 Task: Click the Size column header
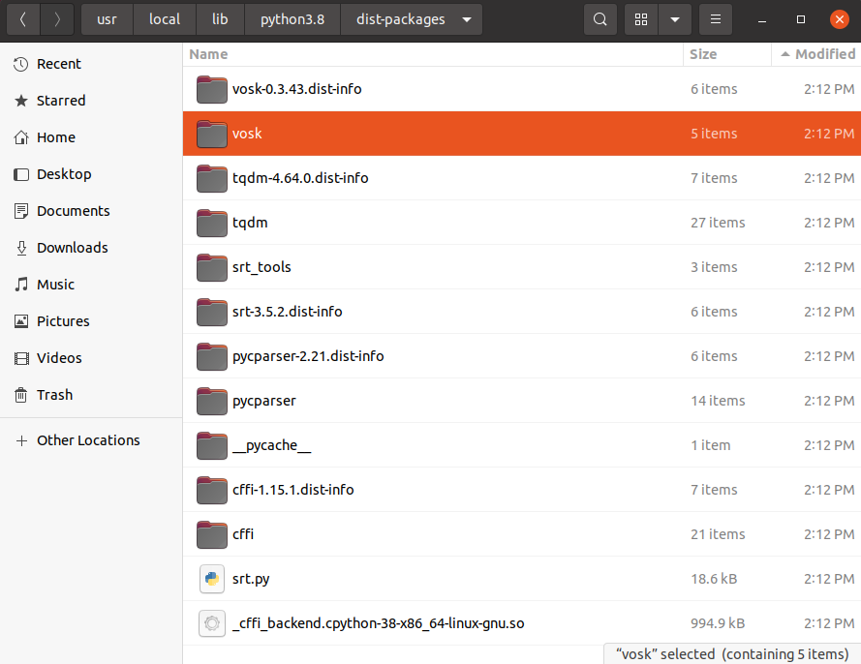pyautogui.click(x=702, y=54)
